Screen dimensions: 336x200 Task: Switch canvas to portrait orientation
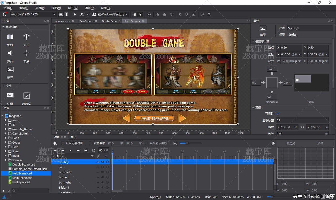[67, 14]
